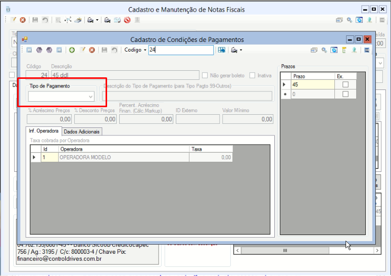Click red cancel X in Notas Fiscais toolbar
This screenshot has width=391, height=276.
23,20
